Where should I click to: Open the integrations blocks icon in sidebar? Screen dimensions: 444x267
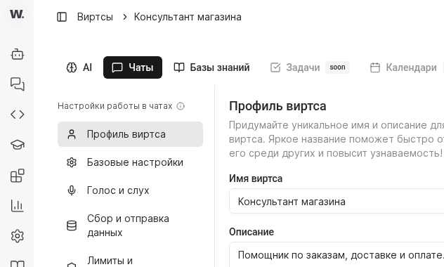(18, 176)
